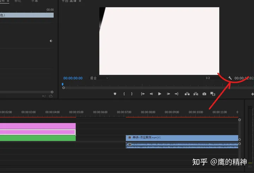
Task: Click the scrollbar handle beside the audio clip
Action: click(240, 144)
